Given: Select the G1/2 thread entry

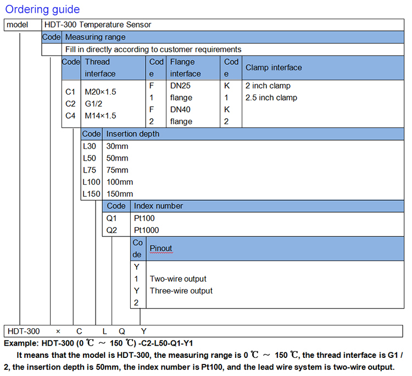Looking at the screenshot, I should coord(93,104).
